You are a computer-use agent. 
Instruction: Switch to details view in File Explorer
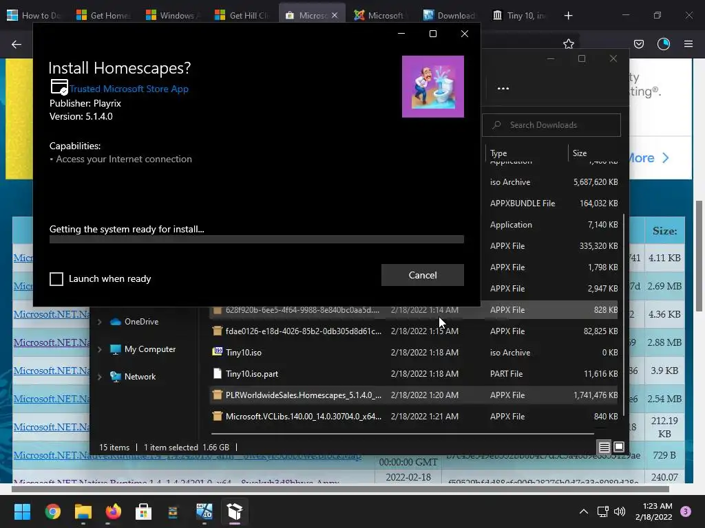(x=604, y=447)
